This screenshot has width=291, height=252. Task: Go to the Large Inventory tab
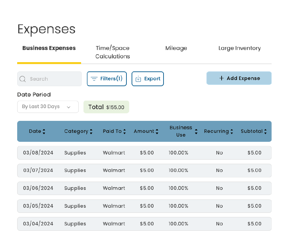pos(239,48)
